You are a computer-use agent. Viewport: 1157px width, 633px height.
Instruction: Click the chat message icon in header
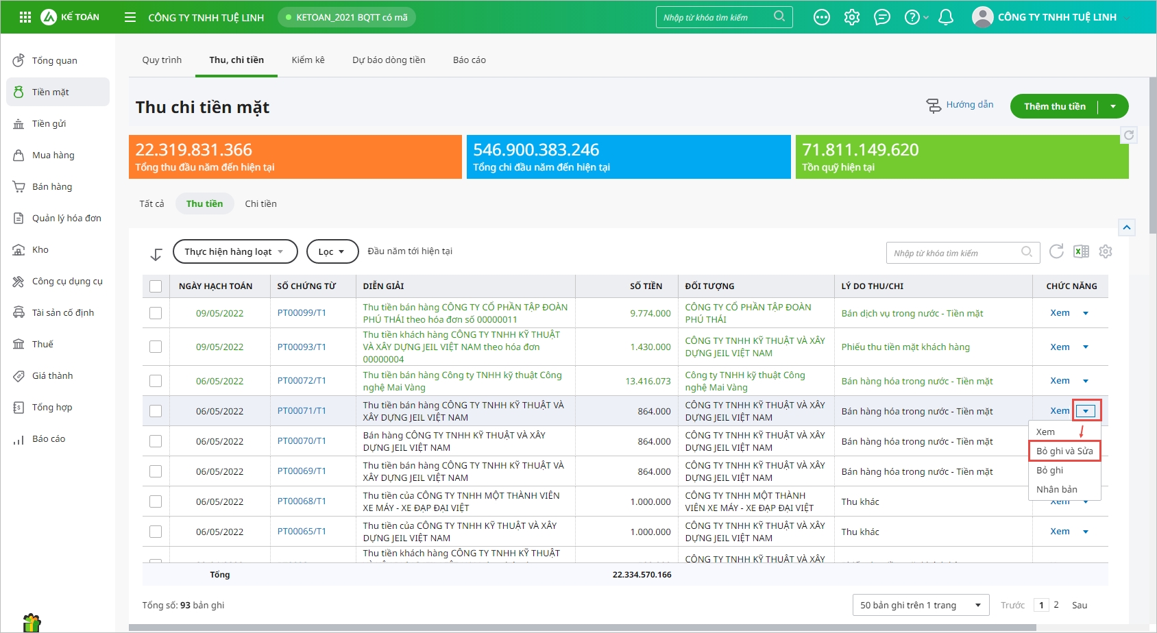pyautogui.click(x=882, y=17)
